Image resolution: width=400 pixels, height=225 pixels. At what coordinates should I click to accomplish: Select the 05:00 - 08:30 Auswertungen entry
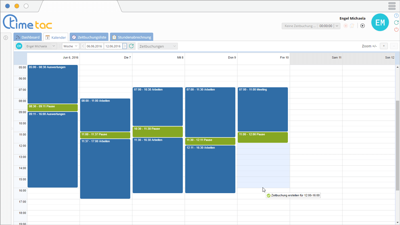(53, 84)
